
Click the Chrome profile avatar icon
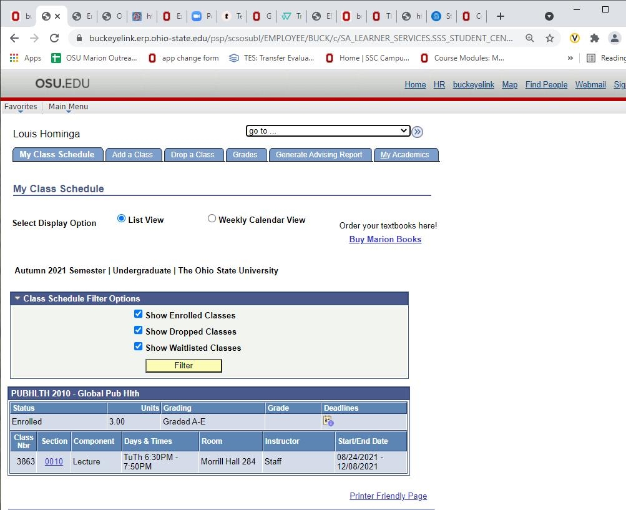615,38
